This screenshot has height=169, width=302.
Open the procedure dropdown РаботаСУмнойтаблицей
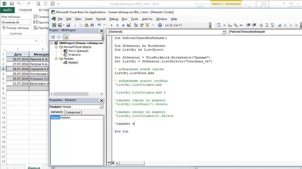click(x=265, y=32)
